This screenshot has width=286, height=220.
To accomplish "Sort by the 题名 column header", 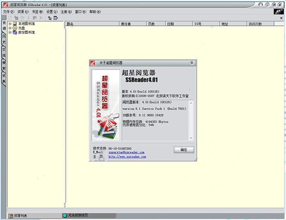I will coord(92,24).
